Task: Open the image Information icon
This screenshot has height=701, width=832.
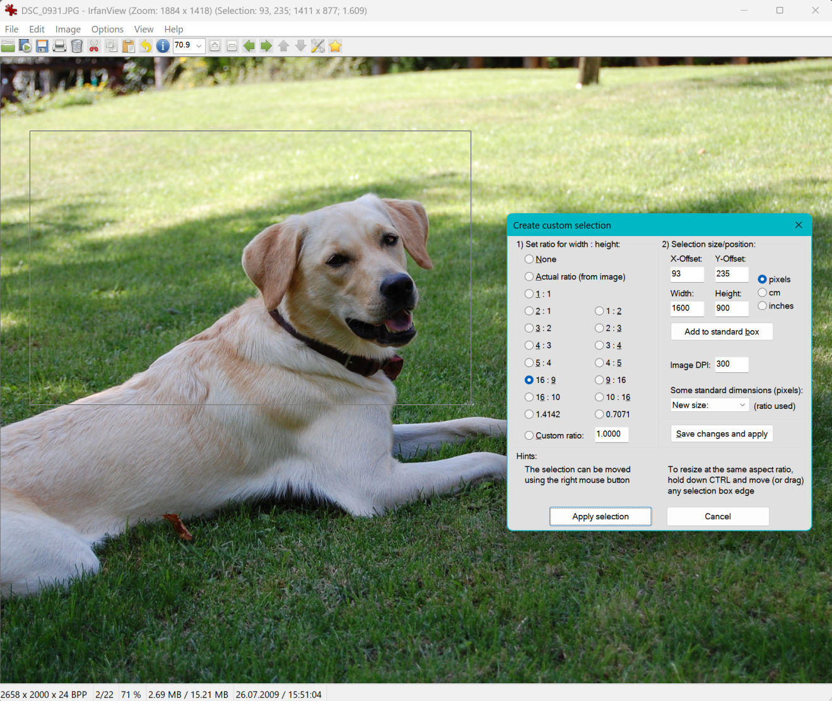Action: (x=163, y=46)
